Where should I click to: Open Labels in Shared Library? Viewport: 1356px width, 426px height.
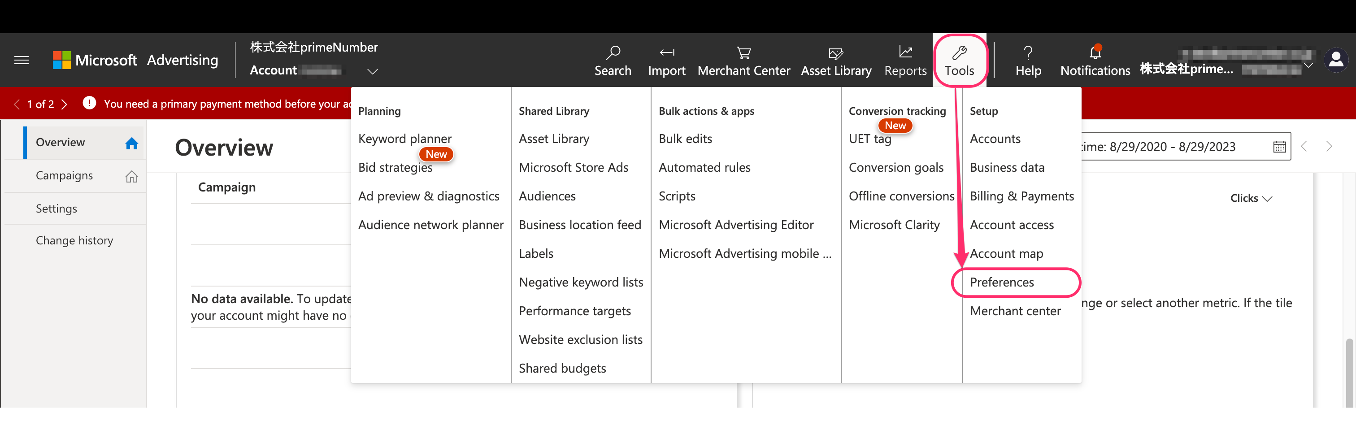[x=536, y=254]
